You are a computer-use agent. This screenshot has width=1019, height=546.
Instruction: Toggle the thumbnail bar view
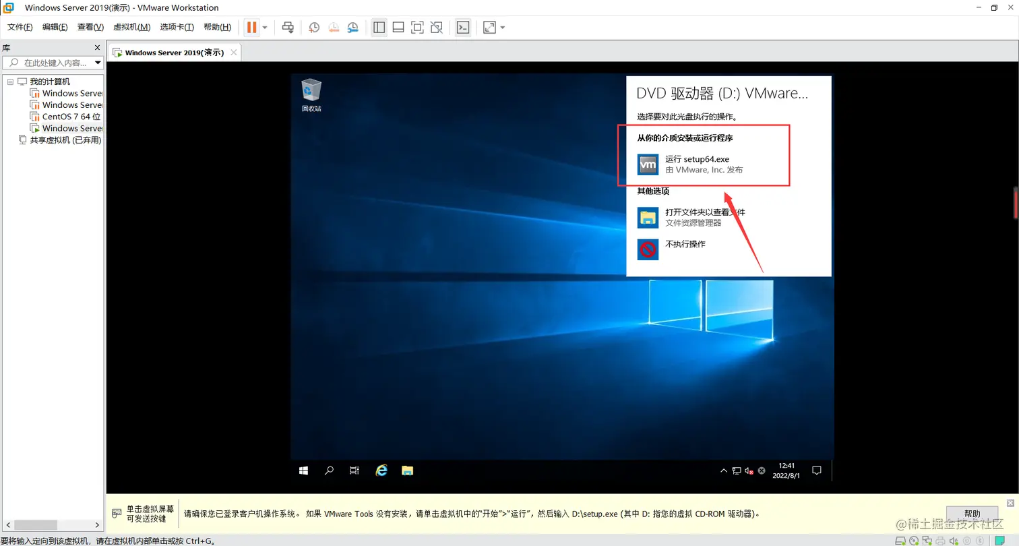pos(398,27)
